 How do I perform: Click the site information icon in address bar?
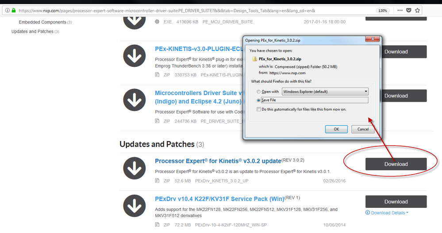pos(8,11)
